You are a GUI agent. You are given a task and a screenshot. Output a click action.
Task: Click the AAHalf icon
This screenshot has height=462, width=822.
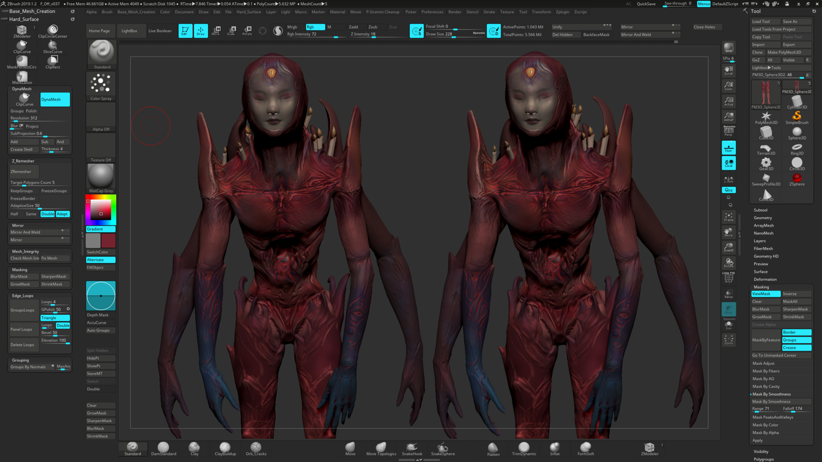point(728,117)
